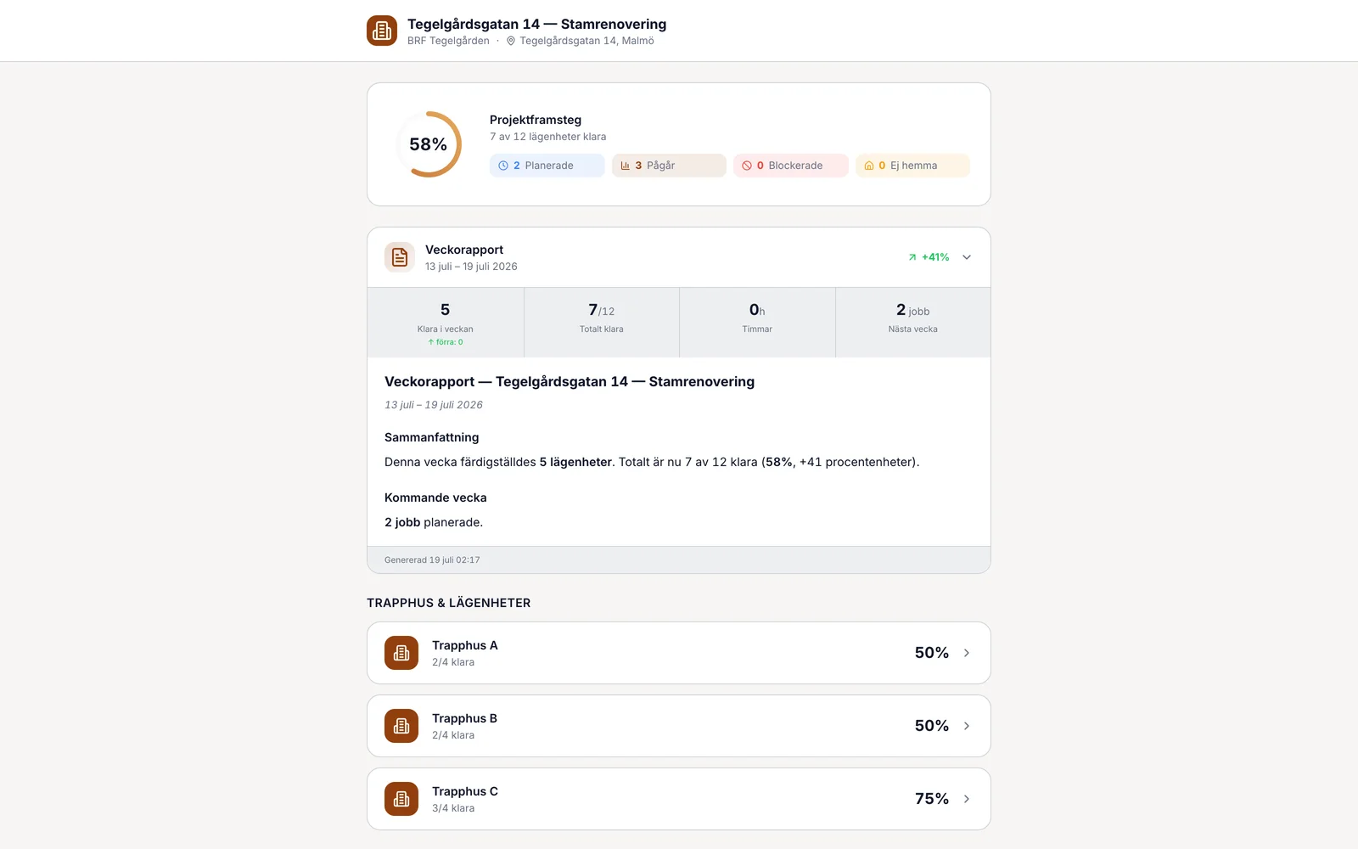Click the Trapphus C building icon

(x=401, y=799)
